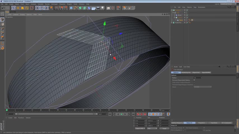Click the Light object icon
Image resolution: width=239 pixels, height=134 pixels.
point(102,8)
